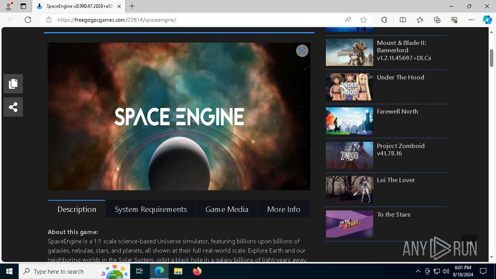Select the Description tab

(77, 209)
